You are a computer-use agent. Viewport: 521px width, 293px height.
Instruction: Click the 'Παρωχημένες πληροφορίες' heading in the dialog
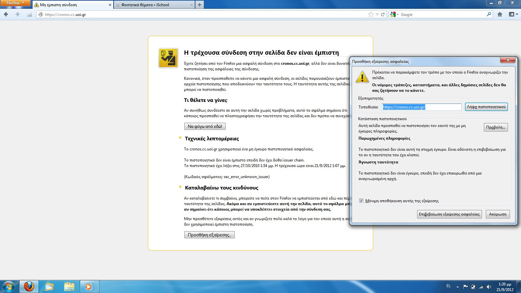coord(384,138)
